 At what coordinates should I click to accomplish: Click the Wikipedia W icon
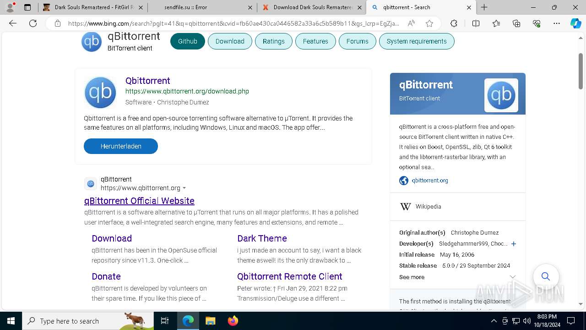(406, 207)
